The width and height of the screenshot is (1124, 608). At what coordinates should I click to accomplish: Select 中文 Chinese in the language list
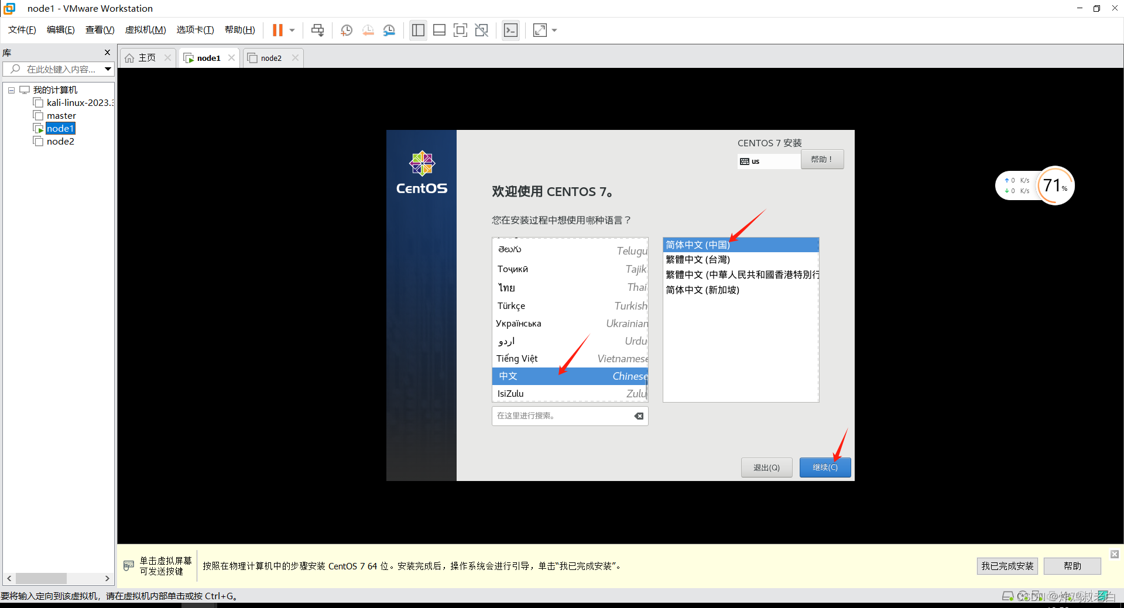click(570, 376)
